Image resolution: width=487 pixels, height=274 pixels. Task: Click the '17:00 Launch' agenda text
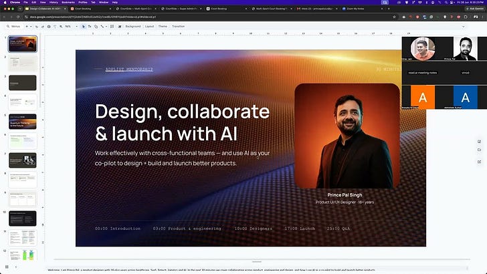click(x=300, y=229)
